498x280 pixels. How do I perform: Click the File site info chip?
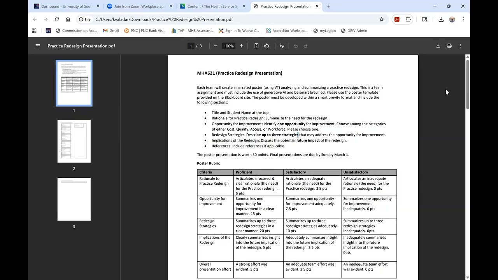pyautogui.click(x=85, y=19)
